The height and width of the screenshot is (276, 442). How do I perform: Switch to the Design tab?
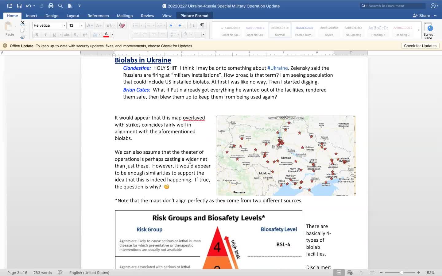tap(52, 16)
